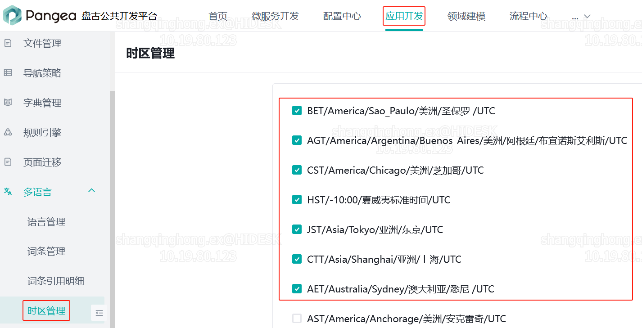
Task: Click the 导航策略 list icon
Action: click(8, 73)
